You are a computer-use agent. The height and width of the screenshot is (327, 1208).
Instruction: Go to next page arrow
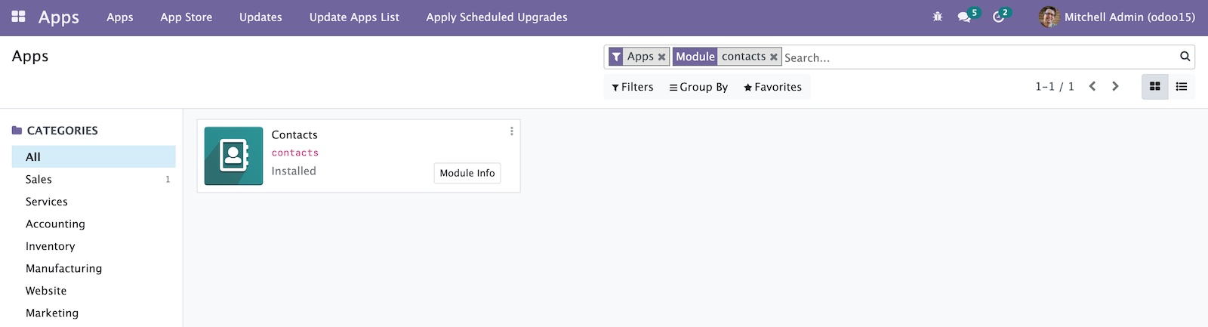[x=1115, y=86]
